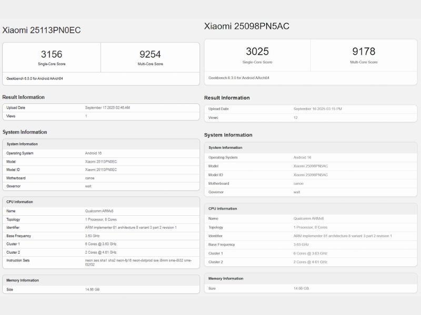Click 'Single-Core Score' label under 3156
Viewport: 421px width, 315px height.
tap(52, 64)
